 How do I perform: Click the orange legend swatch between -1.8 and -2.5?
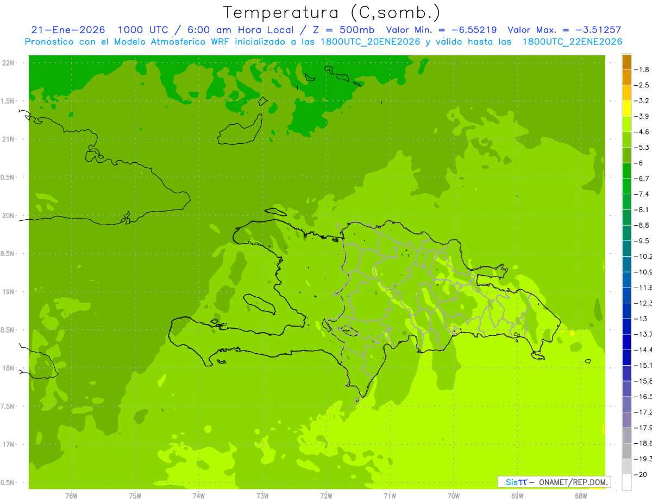[x=626, y=77]
